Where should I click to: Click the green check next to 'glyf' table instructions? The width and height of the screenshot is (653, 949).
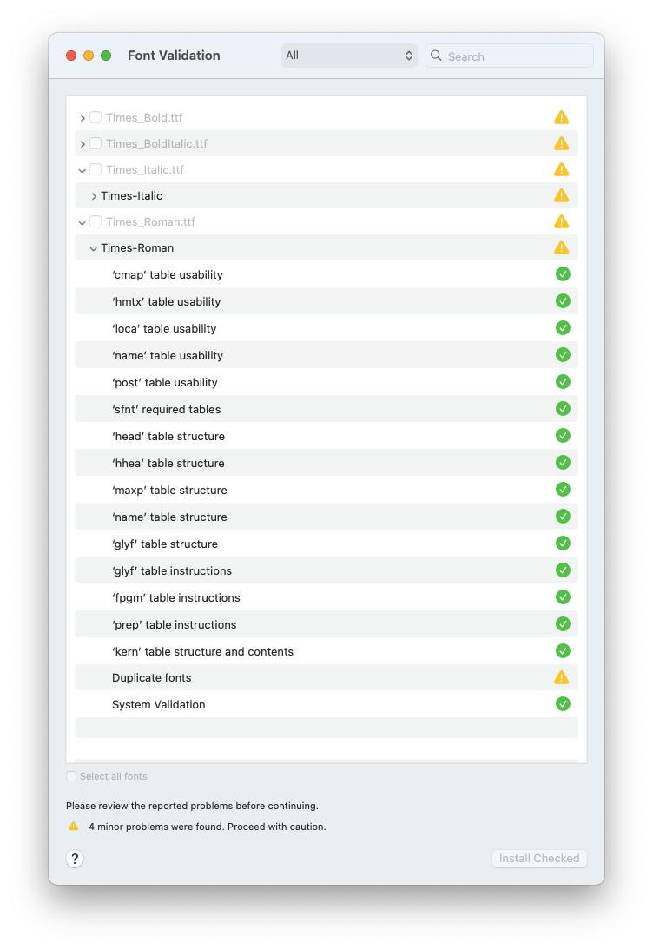(x=563, y=570)
